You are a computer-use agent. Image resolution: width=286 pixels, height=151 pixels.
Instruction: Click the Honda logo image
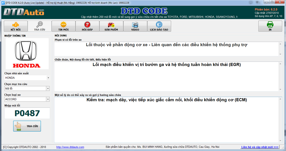(x=27, y=54)
